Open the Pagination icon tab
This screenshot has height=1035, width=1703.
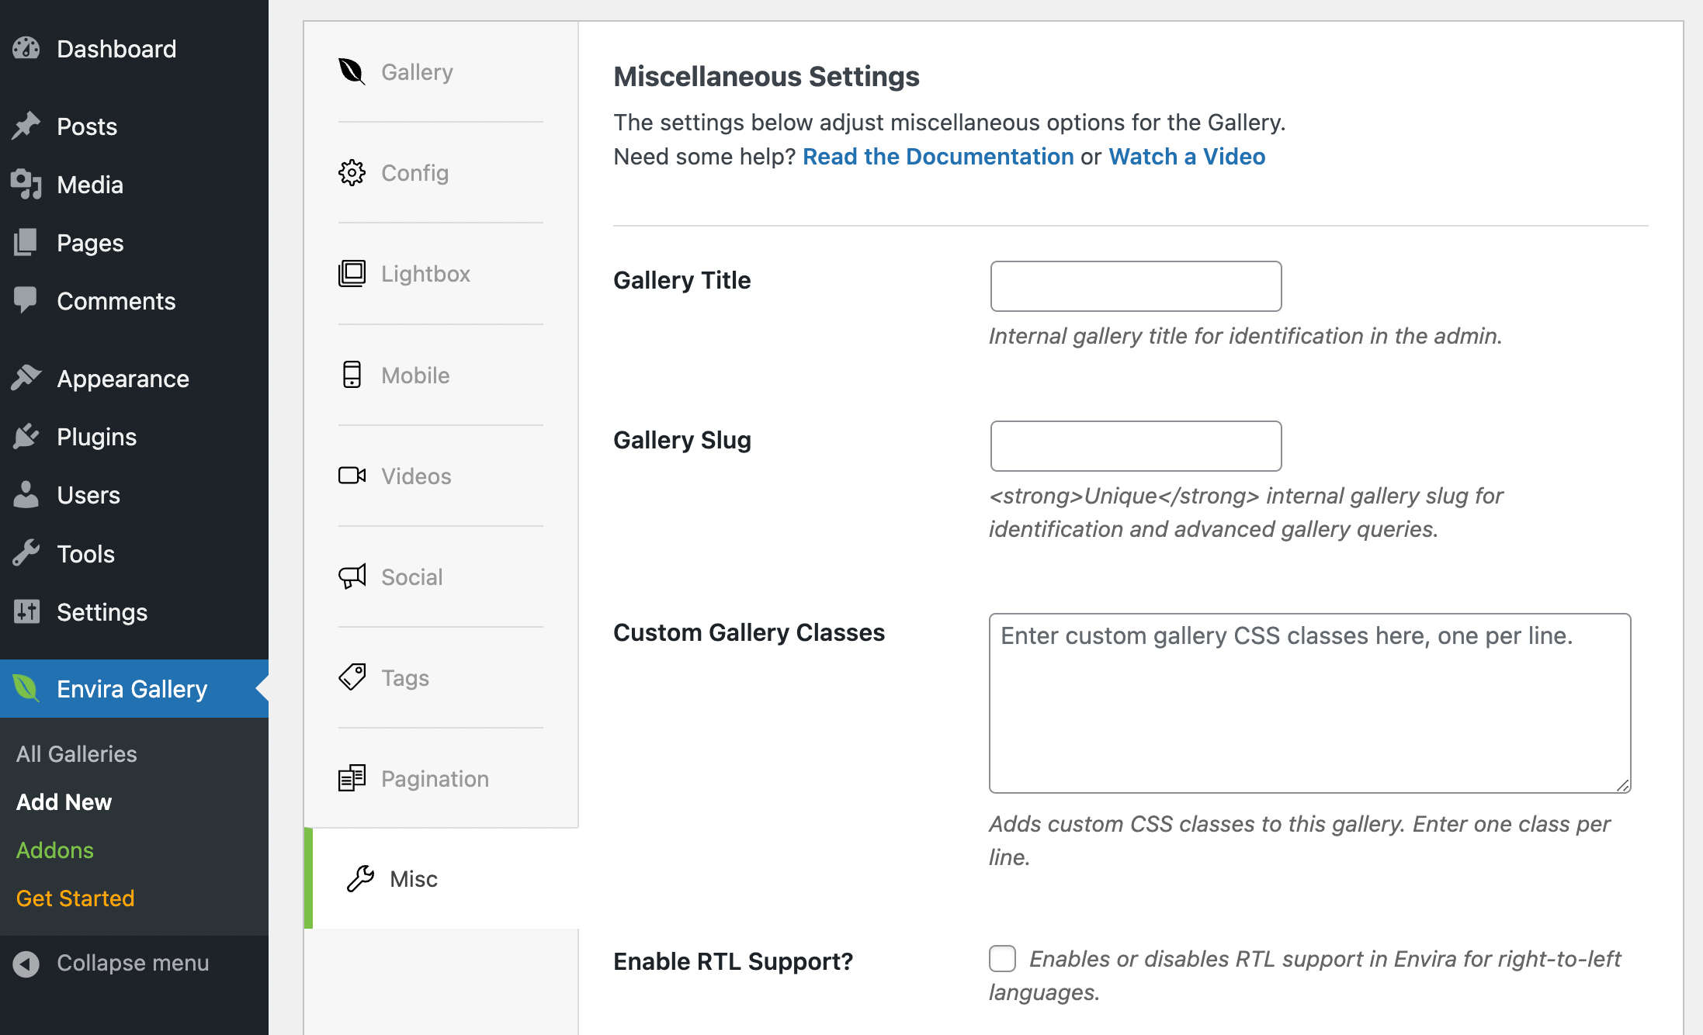(x=352, y=778)
